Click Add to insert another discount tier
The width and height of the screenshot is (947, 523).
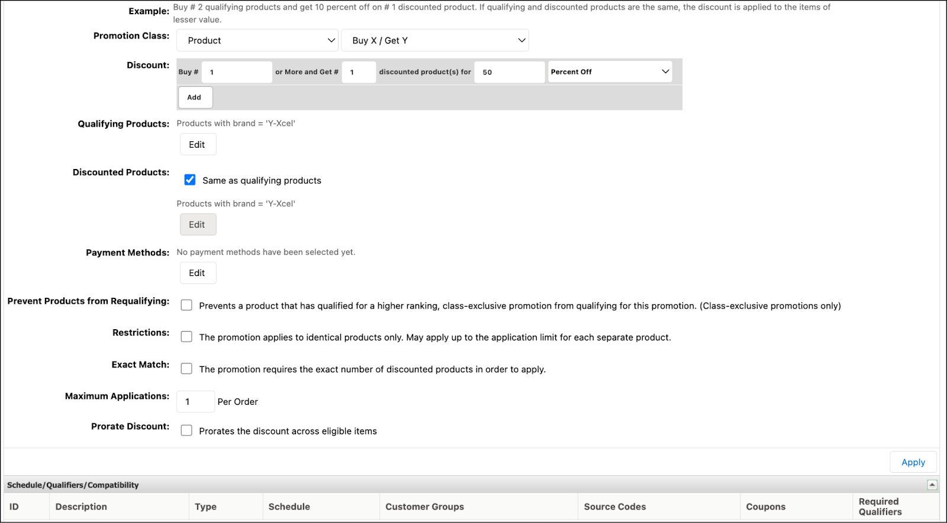click(195, 97)
